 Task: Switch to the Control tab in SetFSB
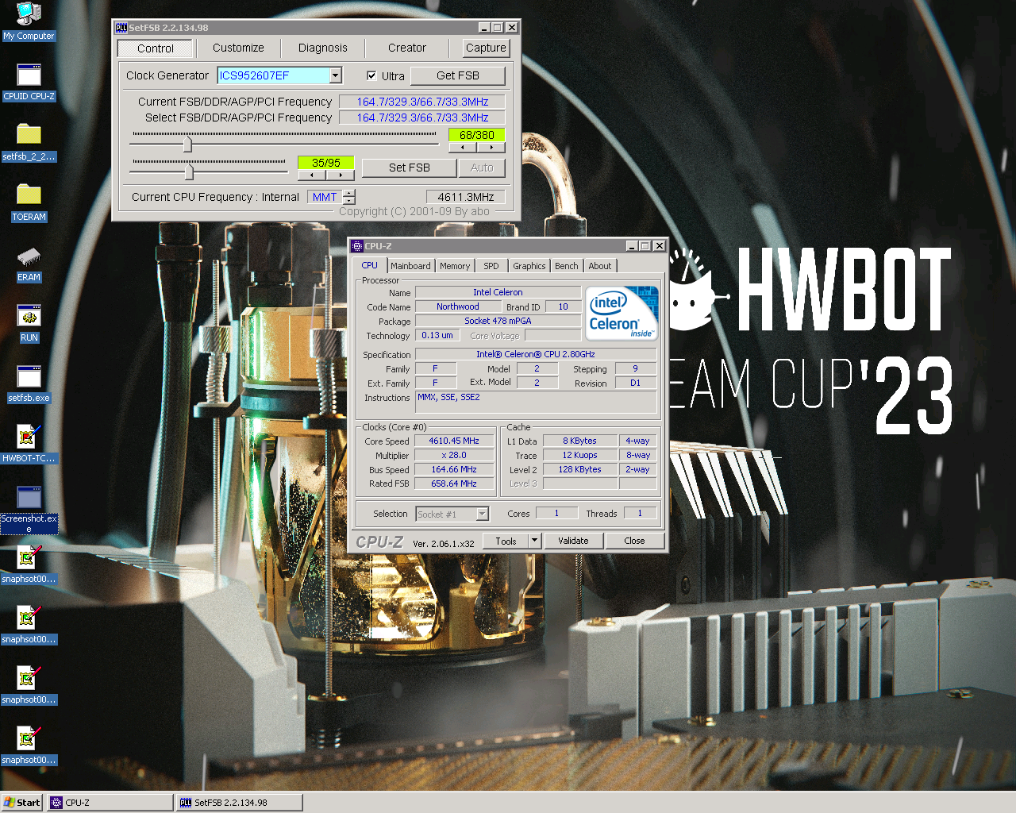point(156,48)
